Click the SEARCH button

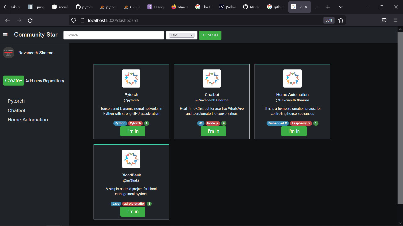coord(210,35)
